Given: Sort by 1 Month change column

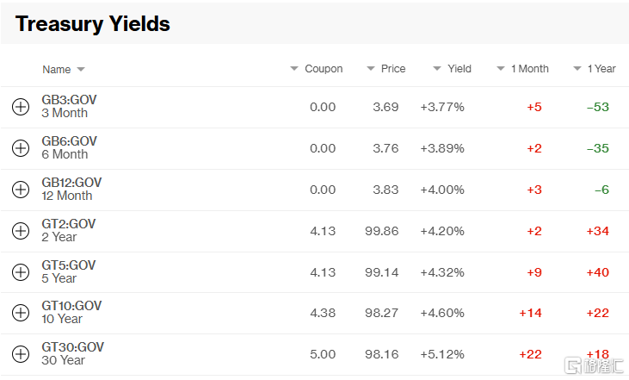Looking at the screenshot, I should 522,69.
